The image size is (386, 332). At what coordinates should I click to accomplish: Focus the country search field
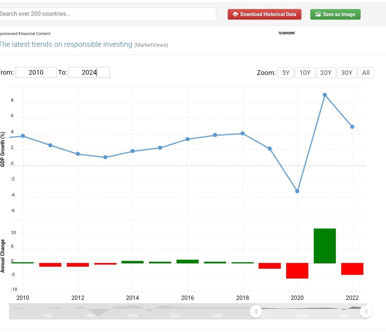coord(107,14)
